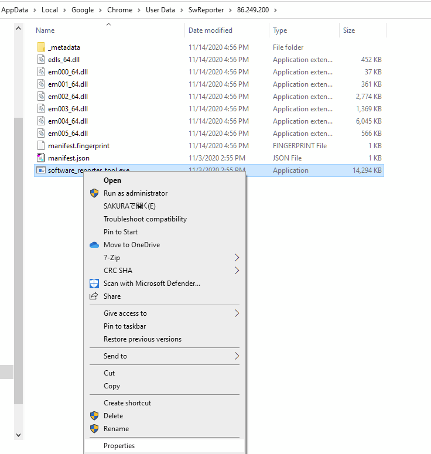Click the em000_64.dll file icon
431x454 pixels.
(41, 71)
